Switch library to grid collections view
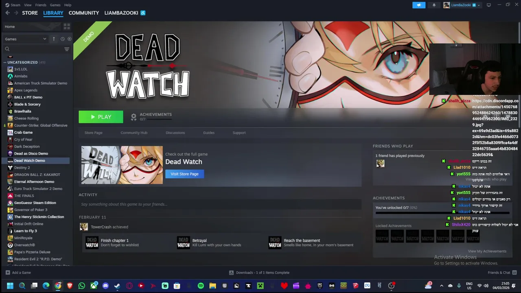This screenshot has height=293, width=521. pyautogui.click(x=67, y=26)
